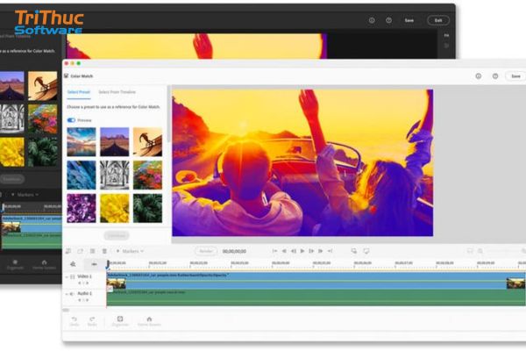Click Save in the dark background window
Image resolution: width=526 pixels, height=351 pixels.
[409, 20]
